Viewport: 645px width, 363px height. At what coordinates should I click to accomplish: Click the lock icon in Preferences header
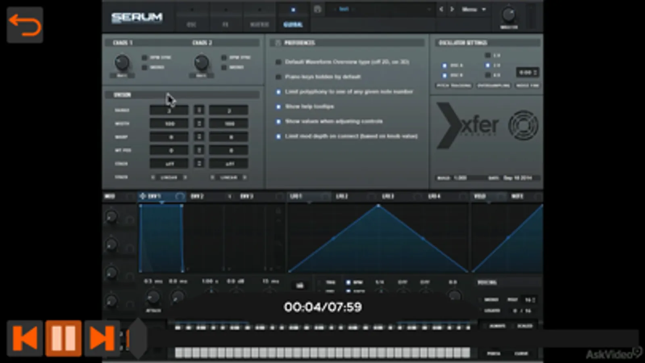(x=278, y=42)
